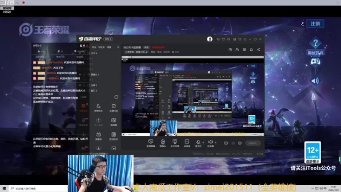Click the gift box icon above preview
The width and height of the screenshot is (341, 192).
coord(230,49)
